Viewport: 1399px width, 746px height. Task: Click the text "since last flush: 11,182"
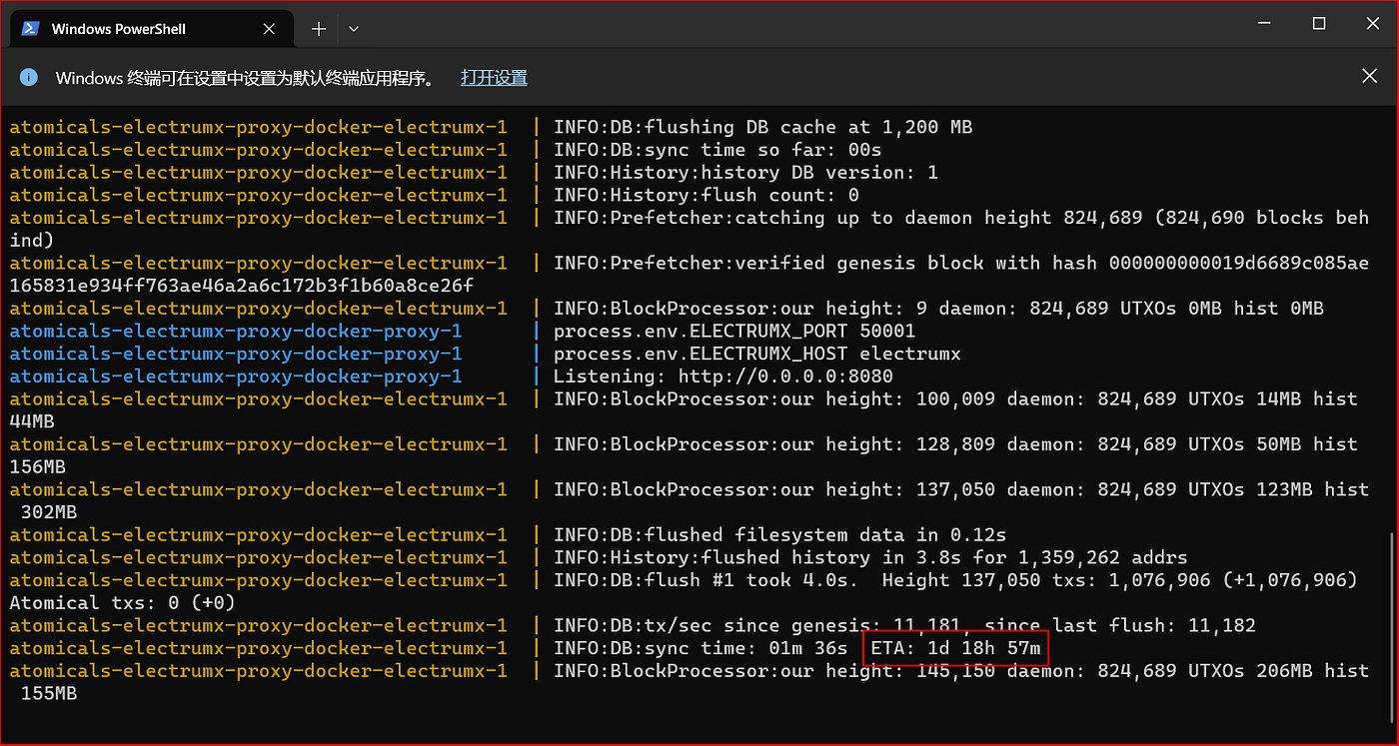tap(1120, 626)
